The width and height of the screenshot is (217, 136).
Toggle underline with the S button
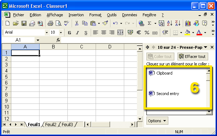point(86,33)
